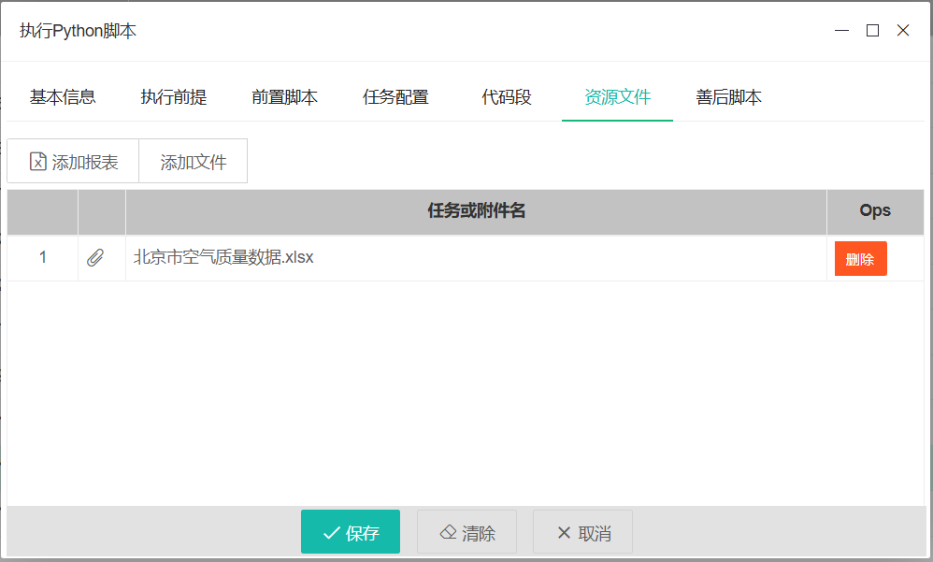
Task: Go to the 前置脚本 tab
Action: (x=284, y=97)
